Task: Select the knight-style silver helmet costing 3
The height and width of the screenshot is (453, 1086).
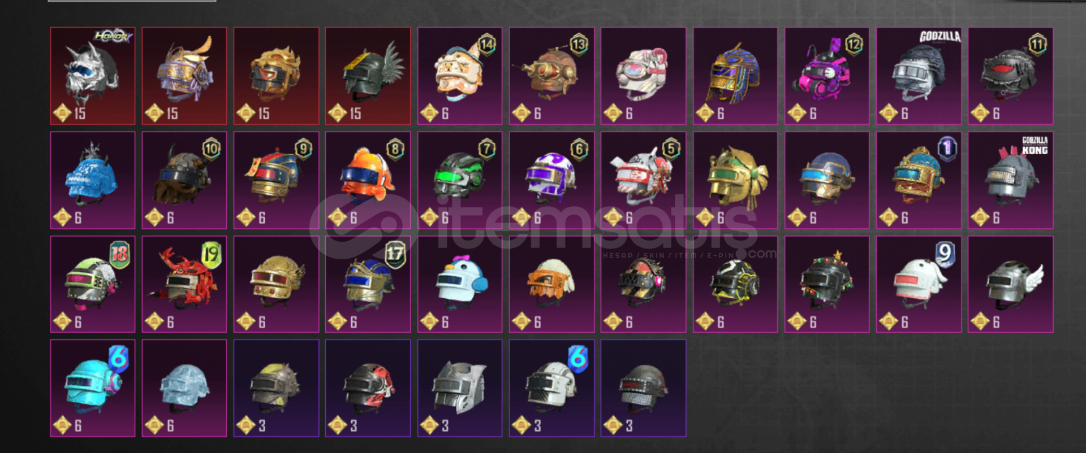Action: coord(459,388)
